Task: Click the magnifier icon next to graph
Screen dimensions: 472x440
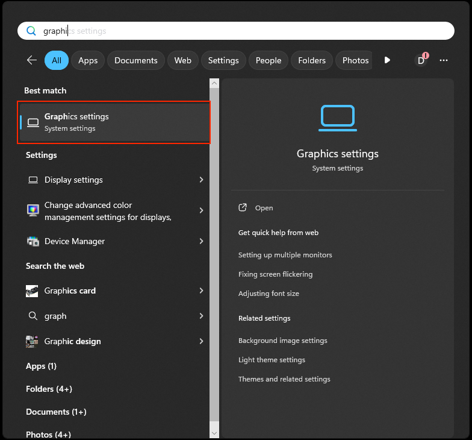Action: pos(33,316)
